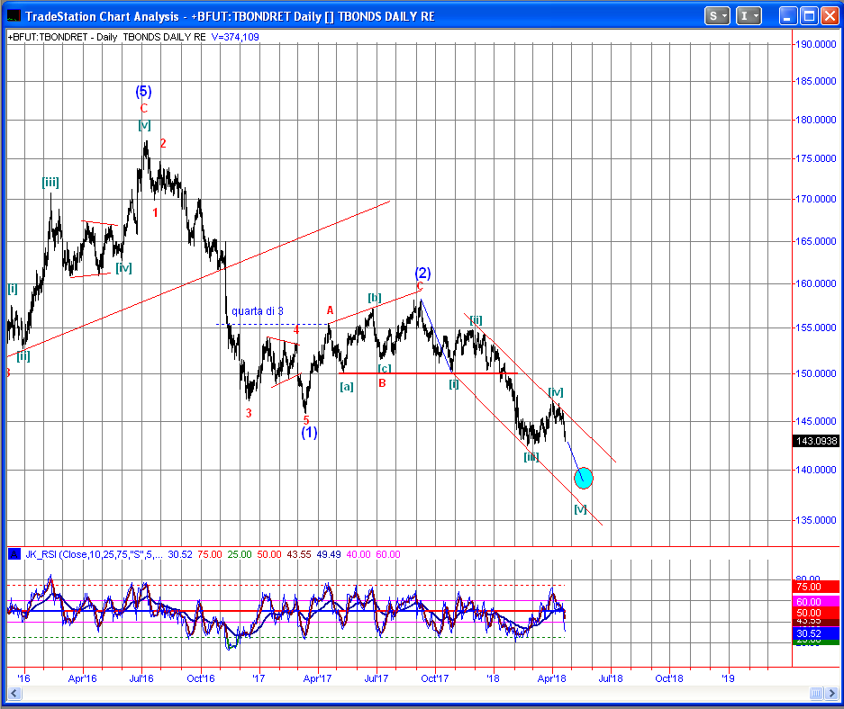Screen dimensions: 844x709
Task: Select the teal [b] wave label
Action: click(x=375, y=297)
